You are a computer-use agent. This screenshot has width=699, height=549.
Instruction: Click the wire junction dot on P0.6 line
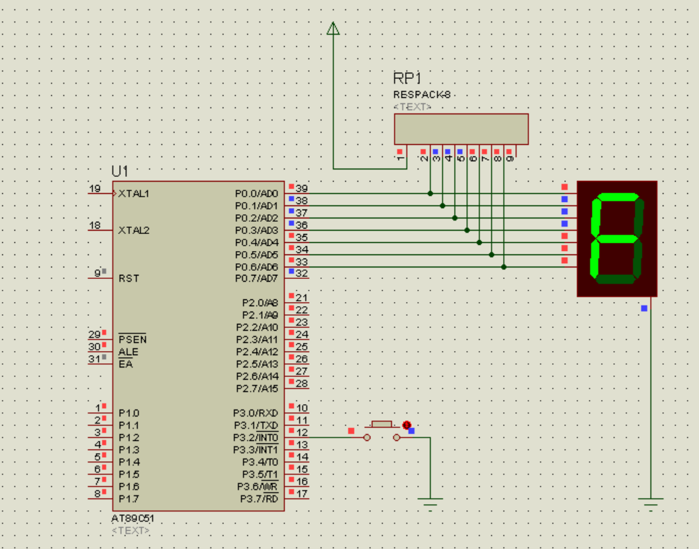click(x=504, y=267)
